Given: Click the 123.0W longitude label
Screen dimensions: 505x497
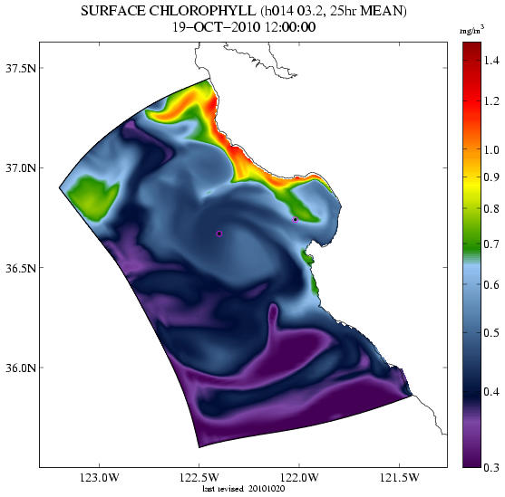Looking at the screenshot, I should tap(99, 477).
